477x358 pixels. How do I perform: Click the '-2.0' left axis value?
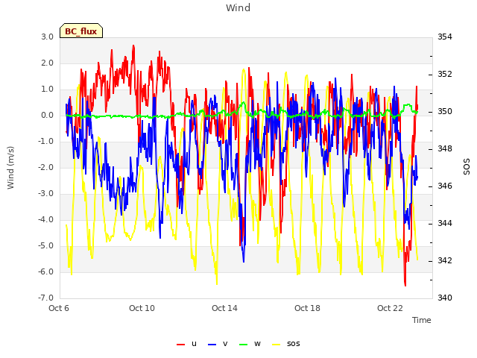[x=46, y=167]
